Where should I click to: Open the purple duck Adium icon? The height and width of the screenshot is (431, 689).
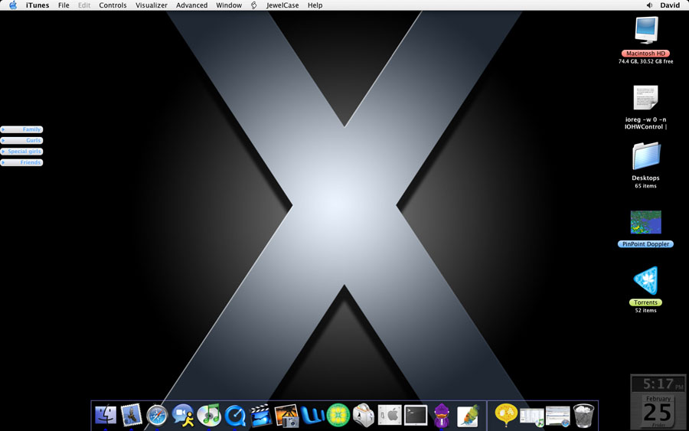coord(442,415)
